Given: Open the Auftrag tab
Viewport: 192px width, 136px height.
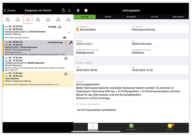Looking at the screenshot, I should pos(85,17).
